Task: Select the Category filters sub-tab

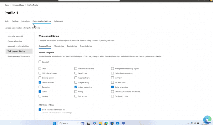Action: (x=45, y=46)
